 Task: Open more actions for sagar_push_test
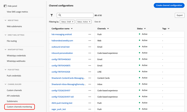coord(90,109)
